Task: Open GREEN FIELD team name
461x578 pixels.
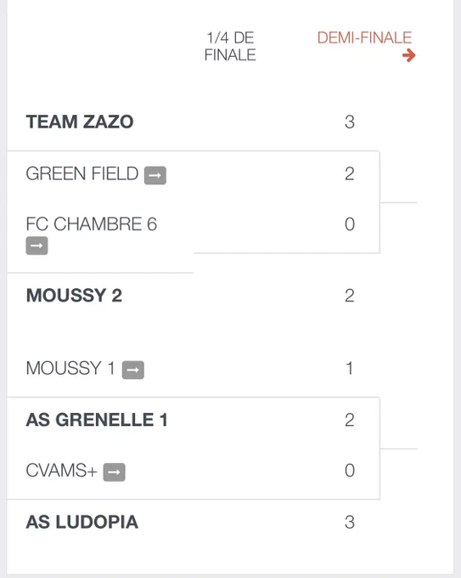Action: pyautogui.click(x=82, y=173)
